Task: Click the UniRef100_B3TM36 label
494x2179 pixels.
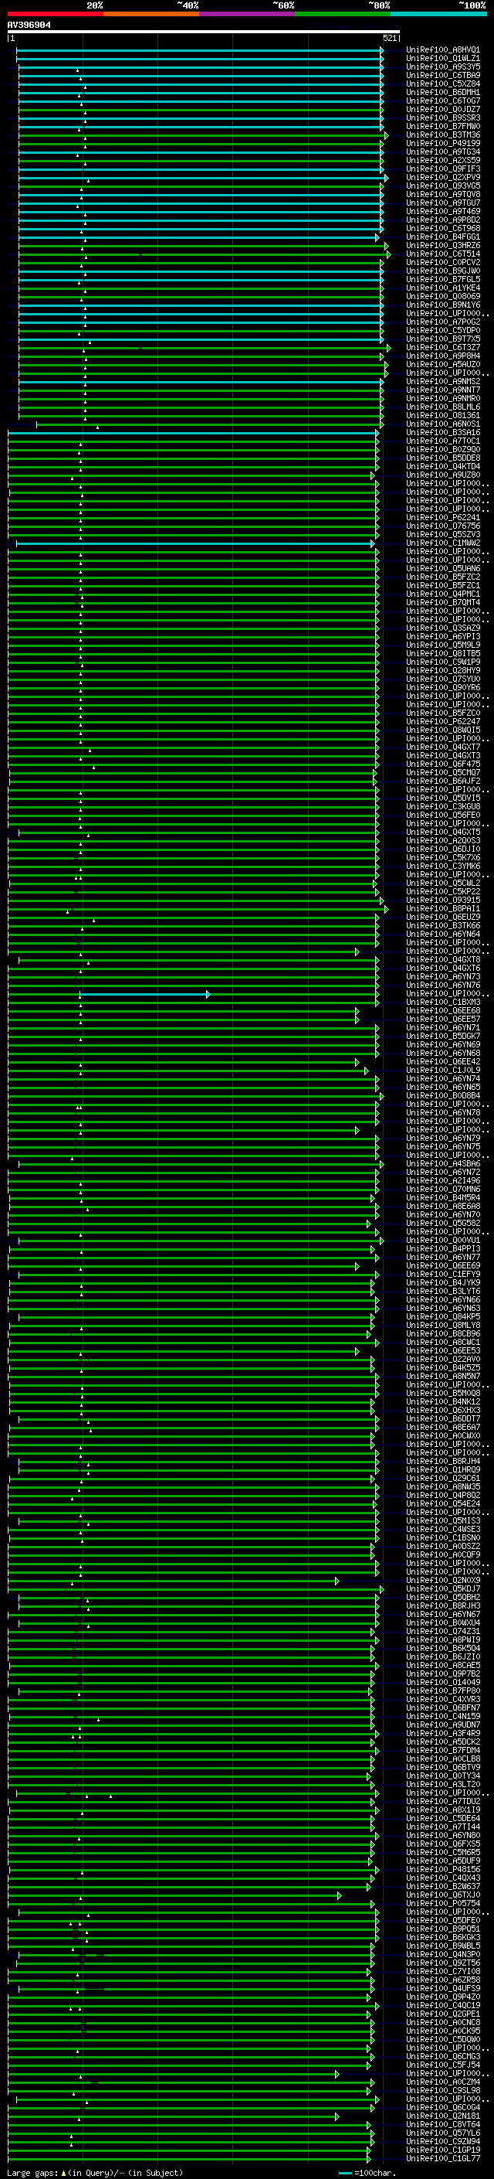Action: [442, 135]
